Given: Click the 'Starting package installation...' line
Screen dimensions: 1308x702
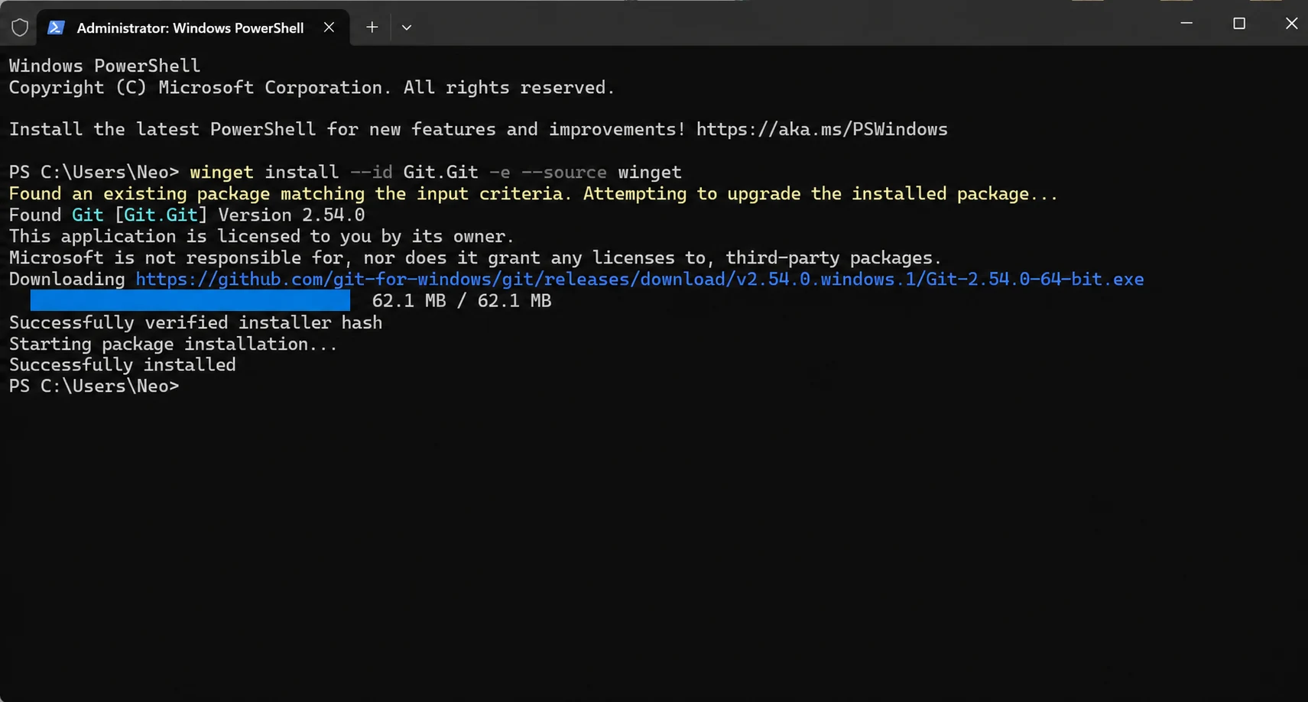Looking at the screenshot, I should coord(174,344).
